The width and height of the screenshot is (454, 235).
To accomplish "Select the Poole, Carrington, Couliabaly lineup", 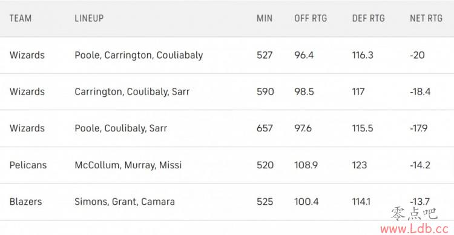I will coord(139,55).
